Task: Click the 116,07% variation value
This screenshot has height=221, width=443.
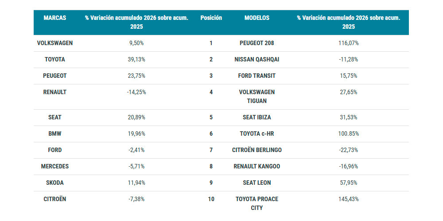Action: point(348,43)
